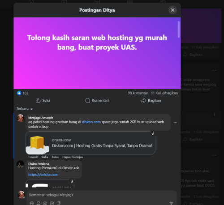Viewport: 224px width, 205px height.
Task: Switch the commenting profile via the avatar arrow
Action: click(x=24, y=197)
